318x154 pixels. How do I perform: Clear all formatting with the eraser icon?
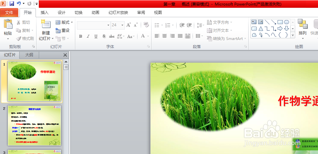tap(146, 25)
